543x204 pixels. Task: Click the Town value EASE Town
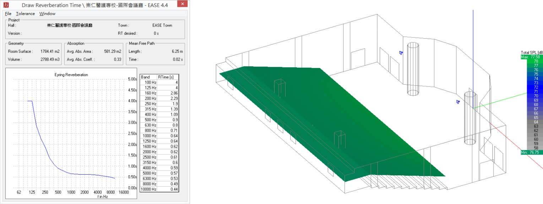click(x=162, y=25)
